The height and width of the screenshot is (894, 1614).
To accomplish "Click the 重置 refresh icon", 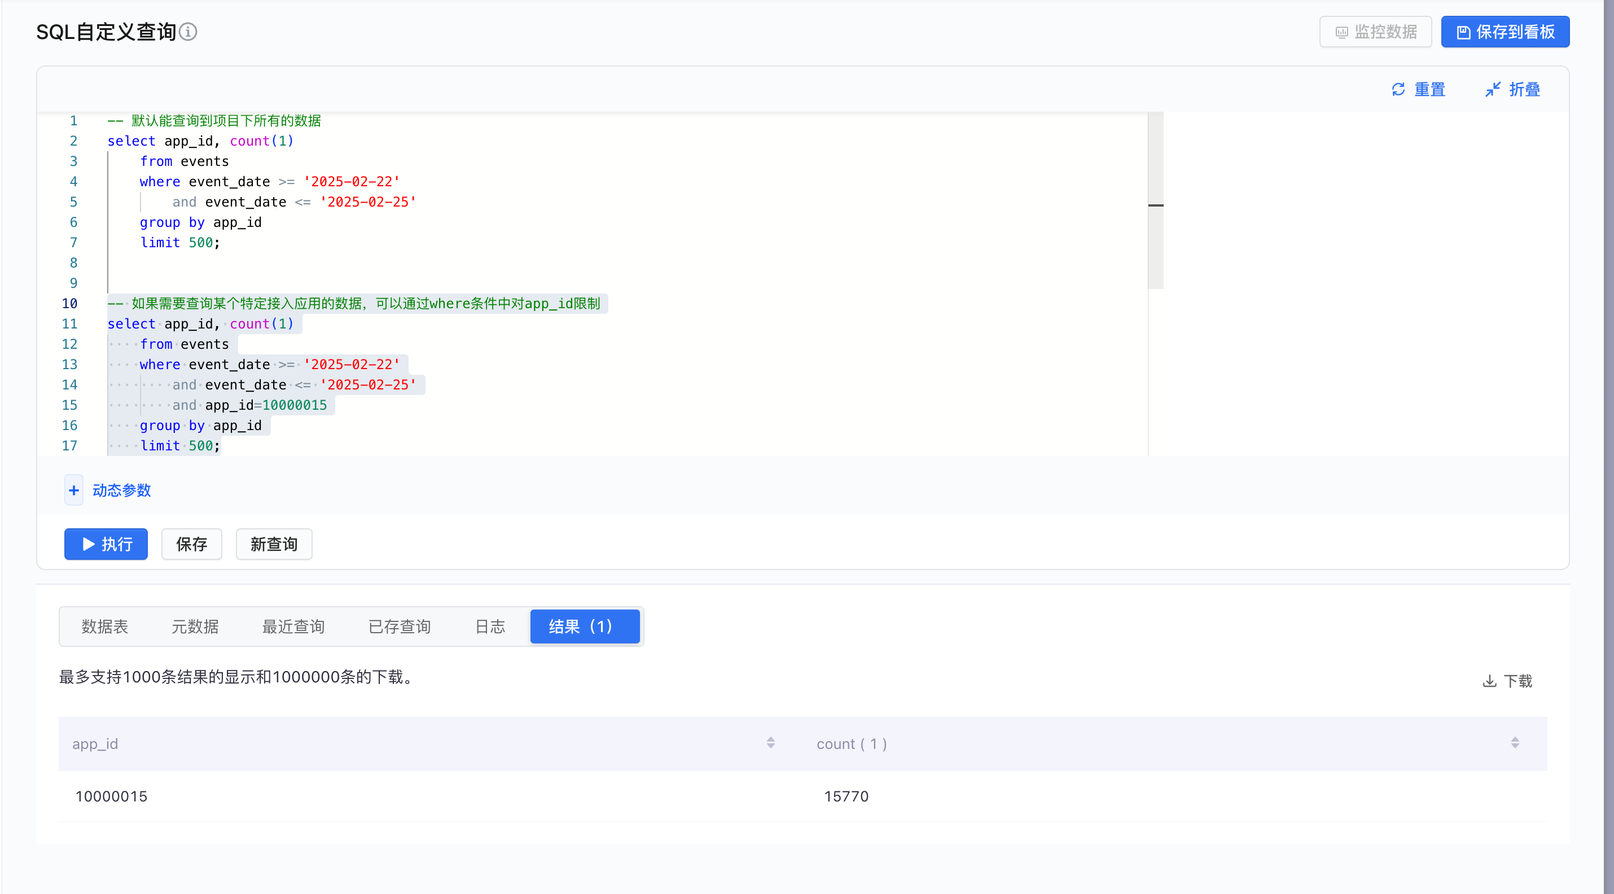I will tap(1398, 90).
